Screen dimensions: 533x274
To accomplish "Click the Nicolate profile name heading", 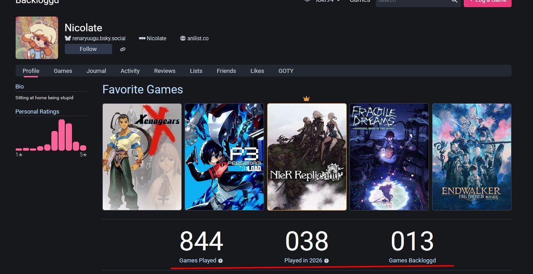I will pos(83,28).
